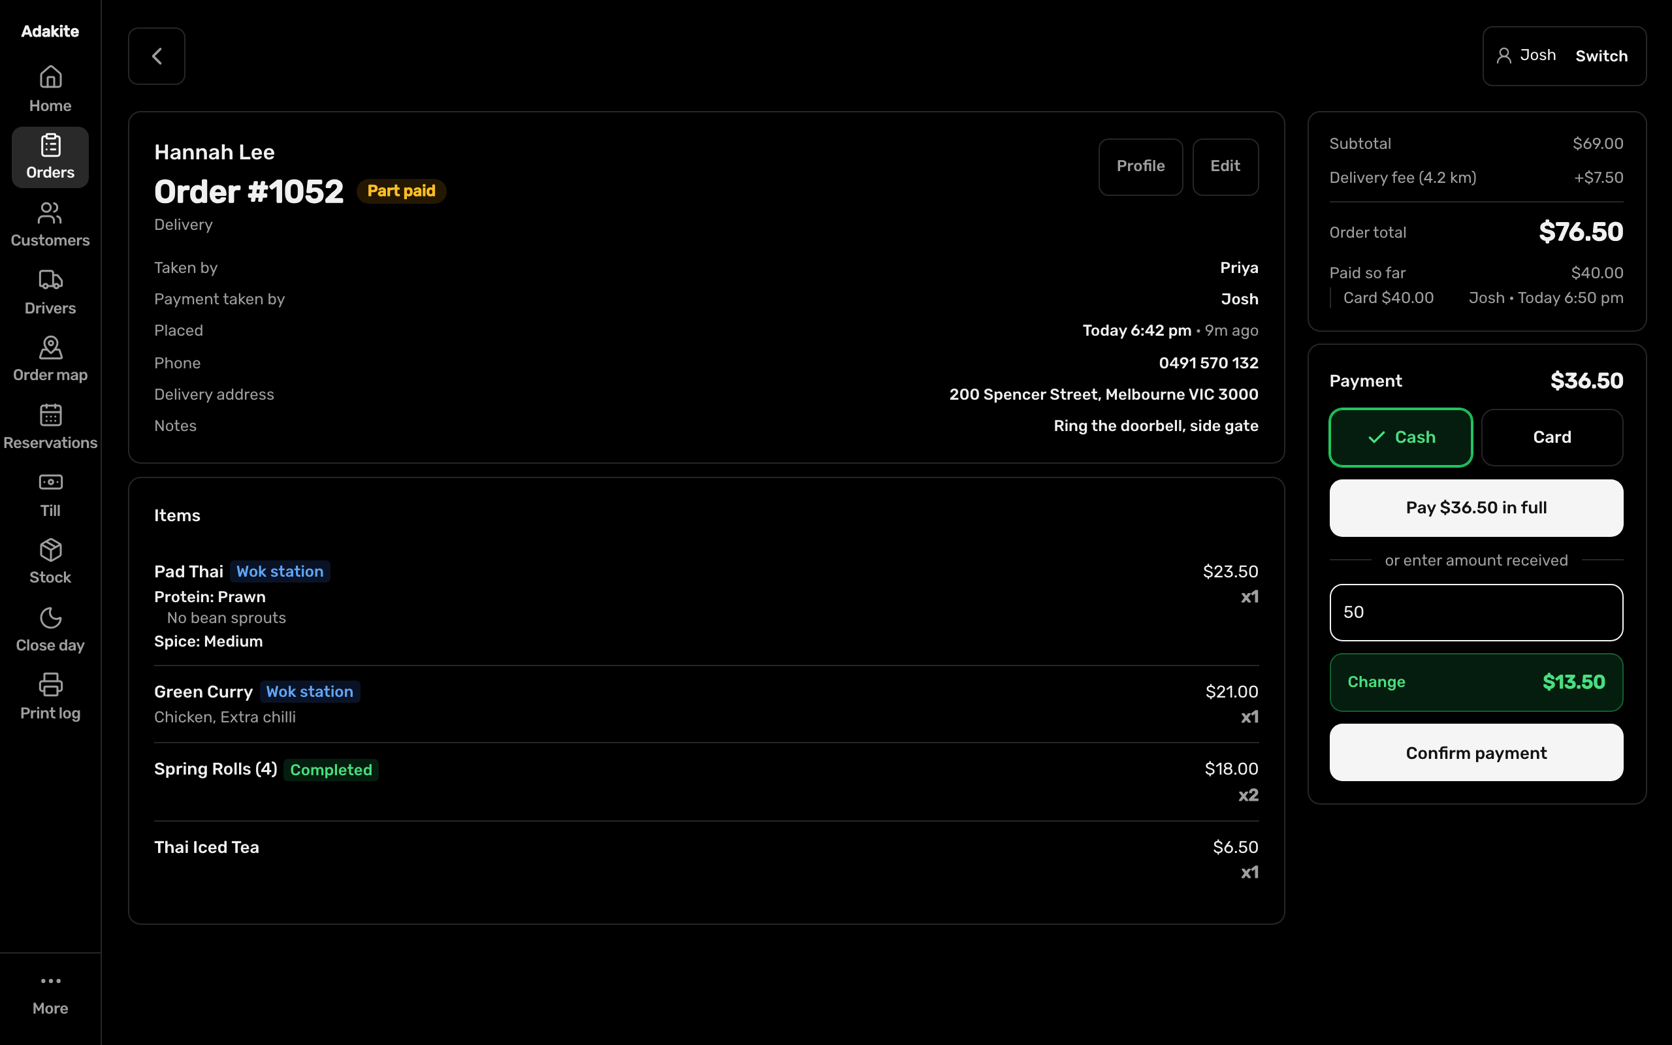Click delivery address 200 Spencer Street
1672x1045 pixels.
(x=1103, y=394)
